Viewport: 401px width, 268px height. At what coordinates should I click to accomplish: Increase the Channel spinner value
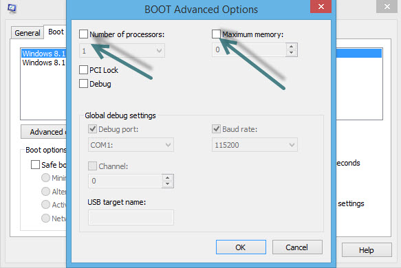click(168, 177)
